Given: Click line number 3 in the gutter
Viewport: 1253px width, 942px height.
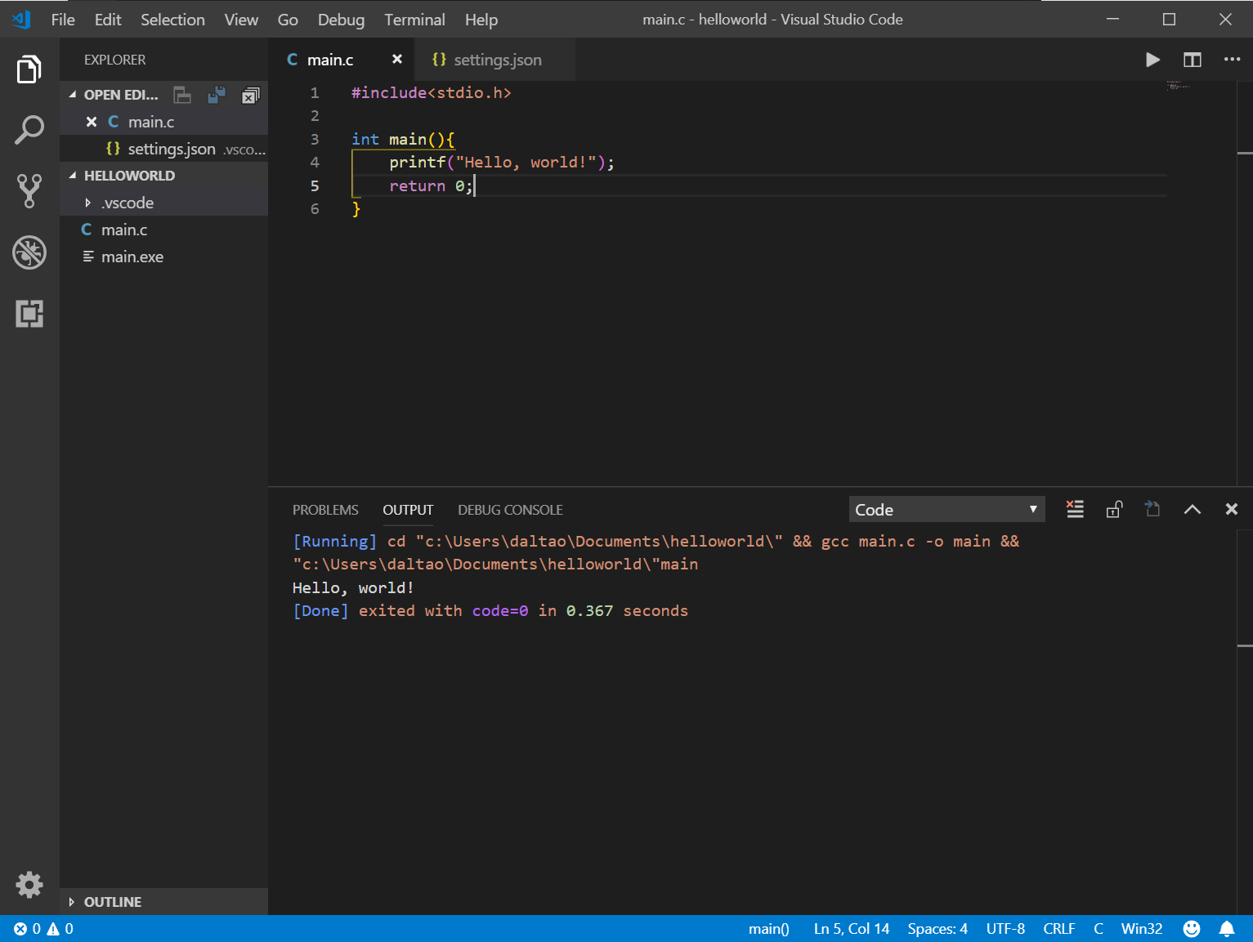Looking at the screenshot, I should [x=315, y=139].
